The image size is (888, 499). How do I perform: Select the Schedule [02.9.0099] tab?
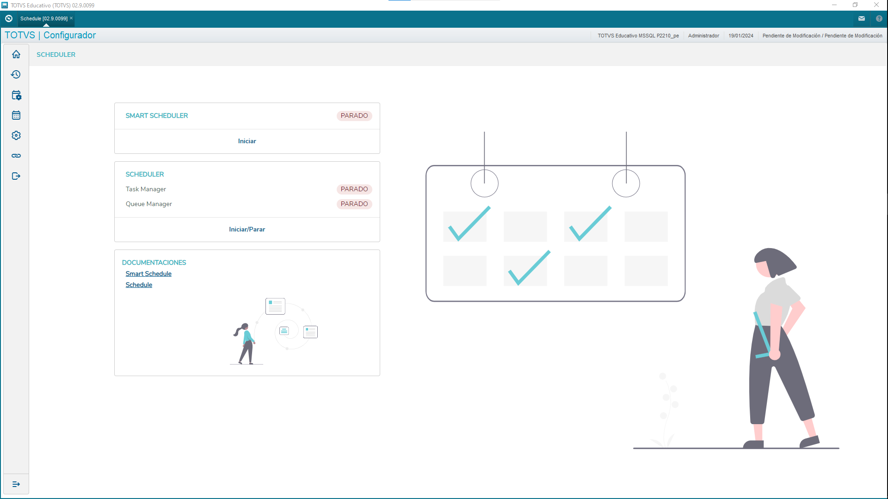click(44, 18)
